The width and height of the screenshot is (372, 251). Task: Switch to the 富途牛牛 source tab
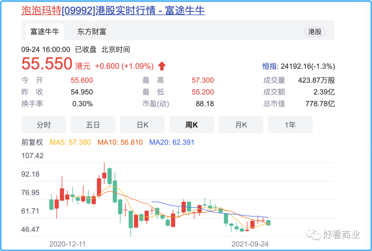[45, 32]
